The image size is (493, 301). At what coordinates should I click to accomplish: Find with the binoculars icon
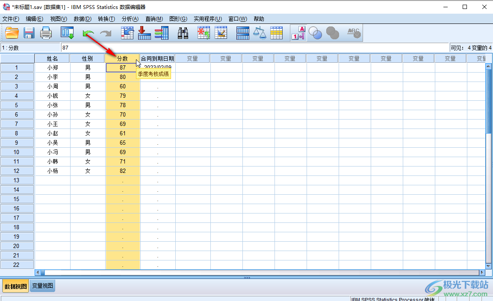(x=183, y=33)
